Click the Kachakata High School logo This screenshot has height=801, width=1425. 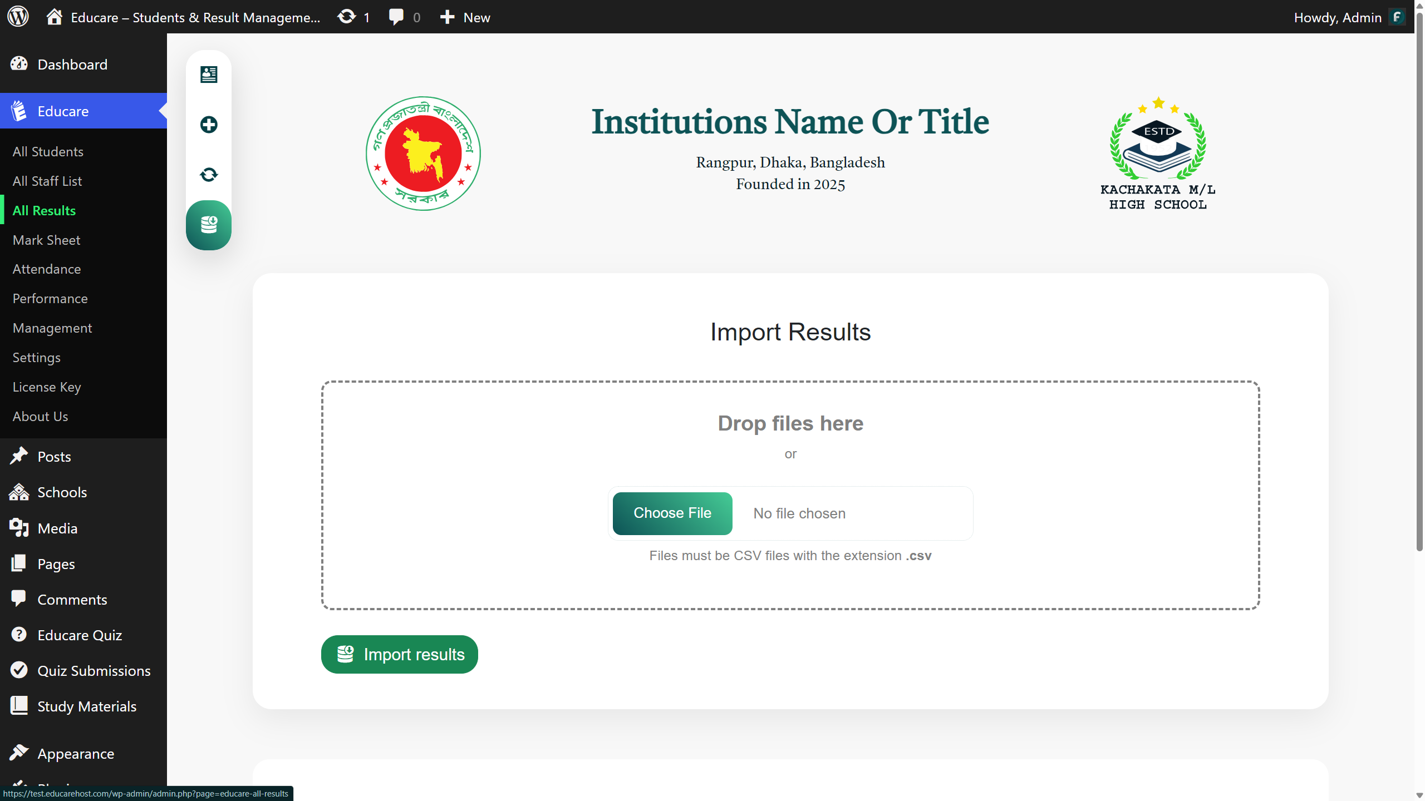tap(1158, 154)
